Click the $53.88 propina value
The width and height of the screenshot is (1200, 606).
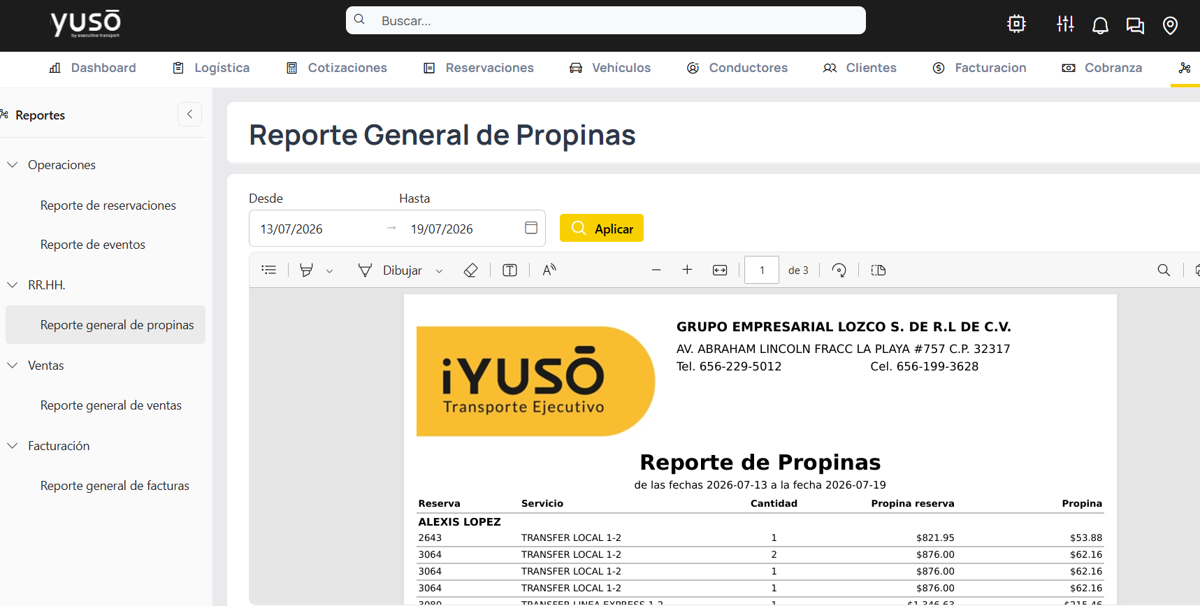[x=1086, y=538]
